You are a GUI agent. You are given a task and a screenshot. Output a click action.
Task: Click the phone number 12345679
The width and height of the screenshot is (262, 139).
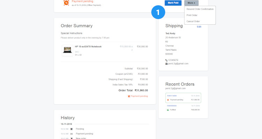173,60
